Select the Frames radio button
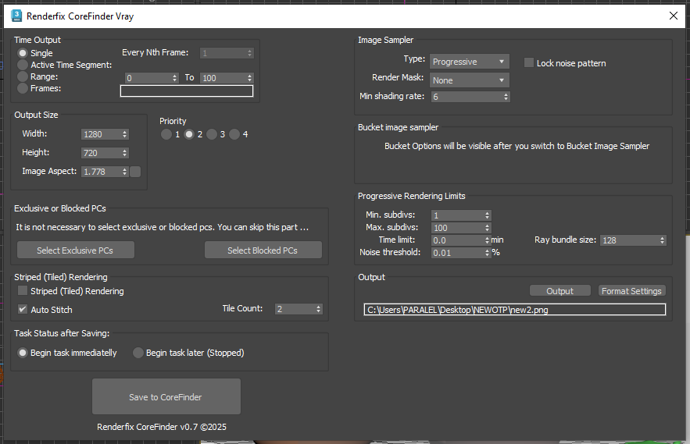 click(23, 88)
